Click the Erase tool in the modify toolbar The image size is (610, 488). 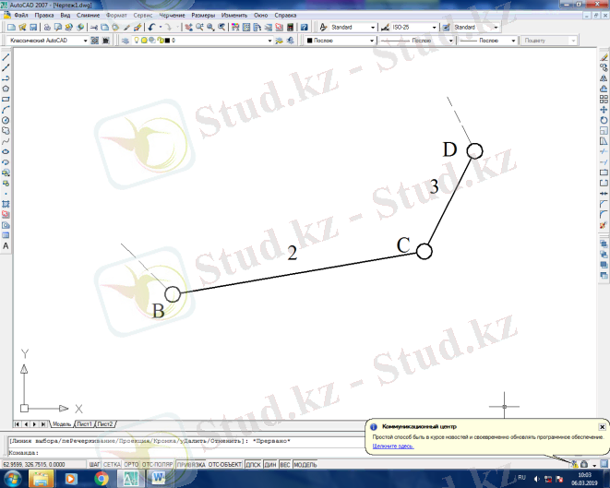tap(604, 57)
